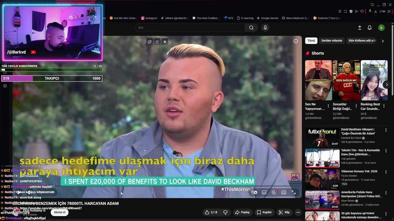Click the YouTube search magnifier button
The width and height of the screenshot is (394, 221).
click(x=251, y=28)
